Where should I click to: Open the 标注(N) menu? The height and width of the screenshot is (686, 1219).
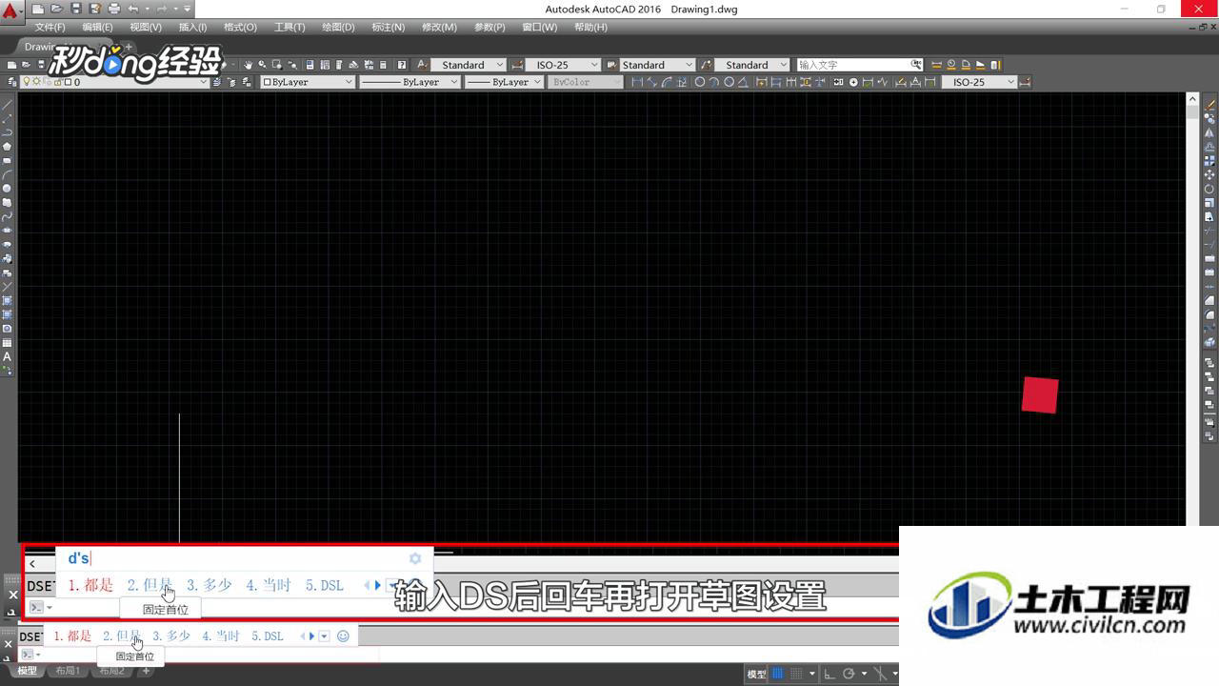(388, 27)
